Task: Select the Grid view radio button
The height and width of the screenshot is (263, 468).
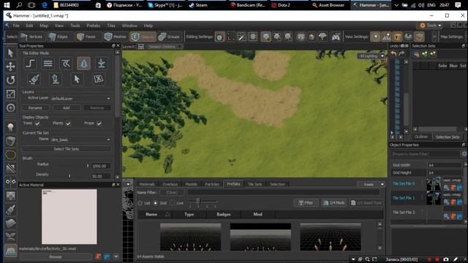Action: coord(156,203)
